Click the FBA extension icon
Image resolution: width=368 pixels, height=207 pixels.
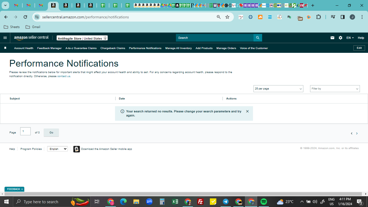(x=270, y=17)
